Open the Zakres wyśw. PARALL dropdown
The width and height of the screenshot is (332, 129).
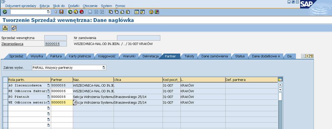104,68
